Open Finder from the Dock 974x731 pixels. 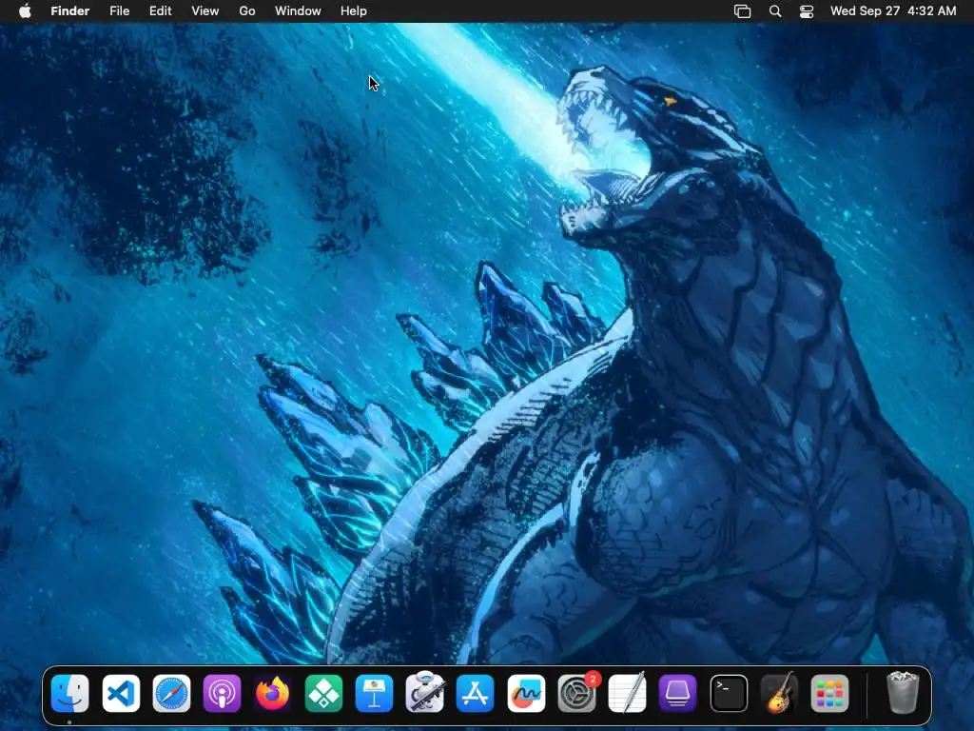(x=69, y=693)
